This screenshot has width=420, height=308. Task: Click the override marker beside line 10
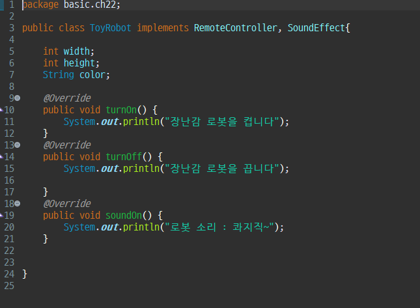click(x=1, y=110)
